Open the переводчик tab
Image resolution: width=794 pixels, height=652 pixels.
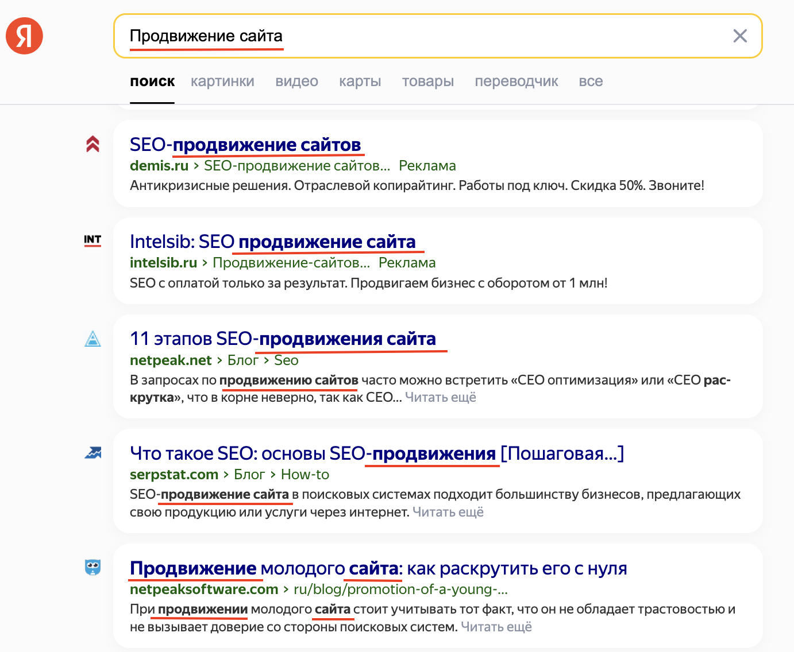click(516, 81)
